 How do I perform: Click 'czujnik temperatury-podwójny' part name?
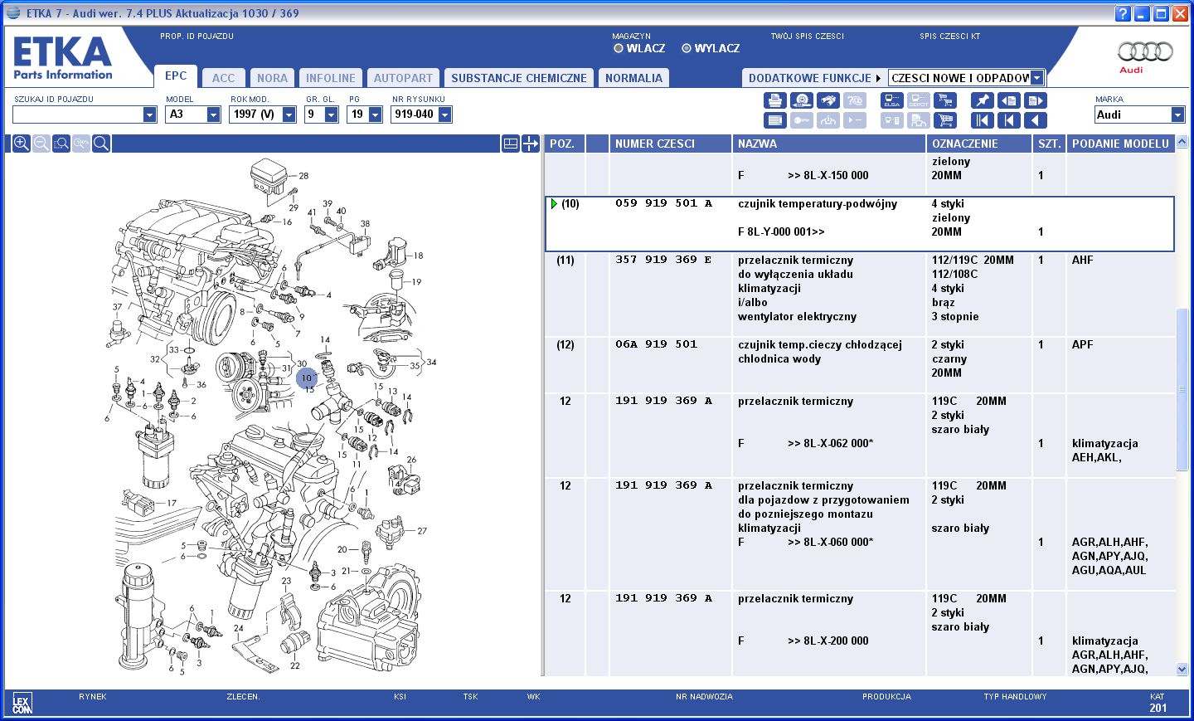click(x=818, y=203)
